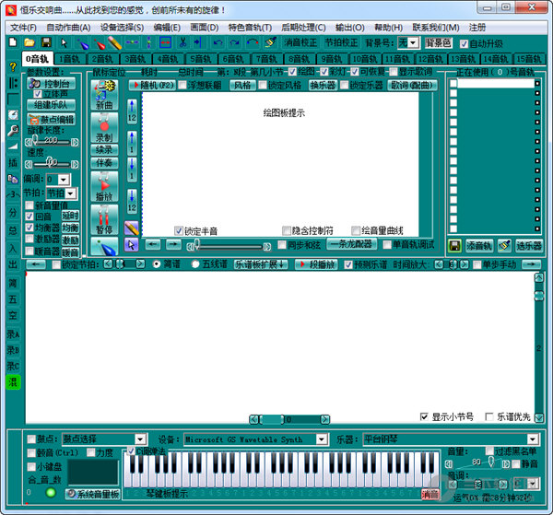Open the 设备 Microsoft GS Wavetable Synth dropdown

pyautogui.click(x=322, y=439)
